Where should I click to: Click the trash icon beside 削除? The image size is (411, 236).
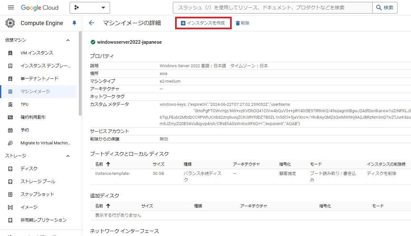tap(238, 23)
